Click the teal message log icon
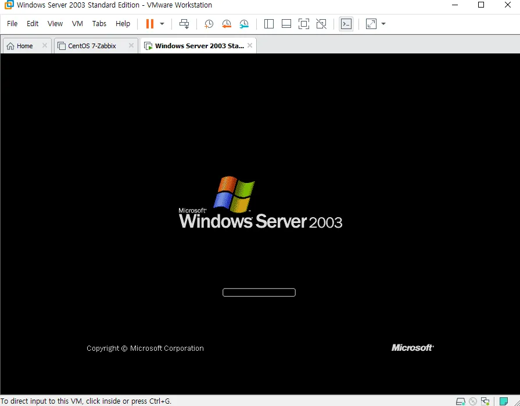 pos(504,401)
